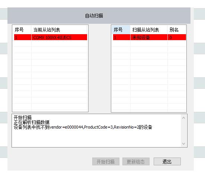The image size is (205, 175).
Task: Click the 正在解析扫描数据 log line
Action: coord(32,122)
